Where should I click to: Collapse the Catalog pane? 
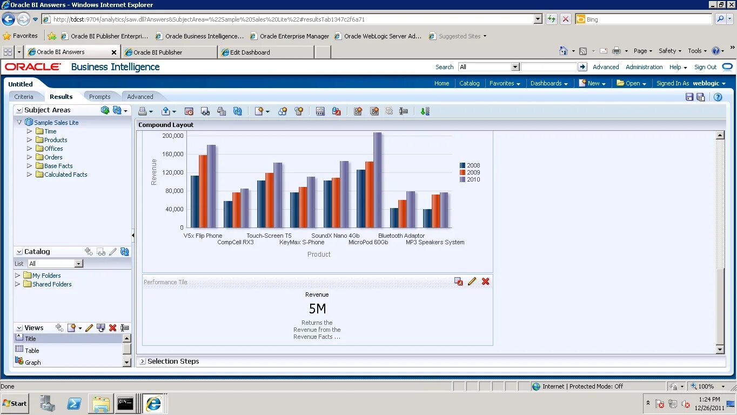pos(19,252)
